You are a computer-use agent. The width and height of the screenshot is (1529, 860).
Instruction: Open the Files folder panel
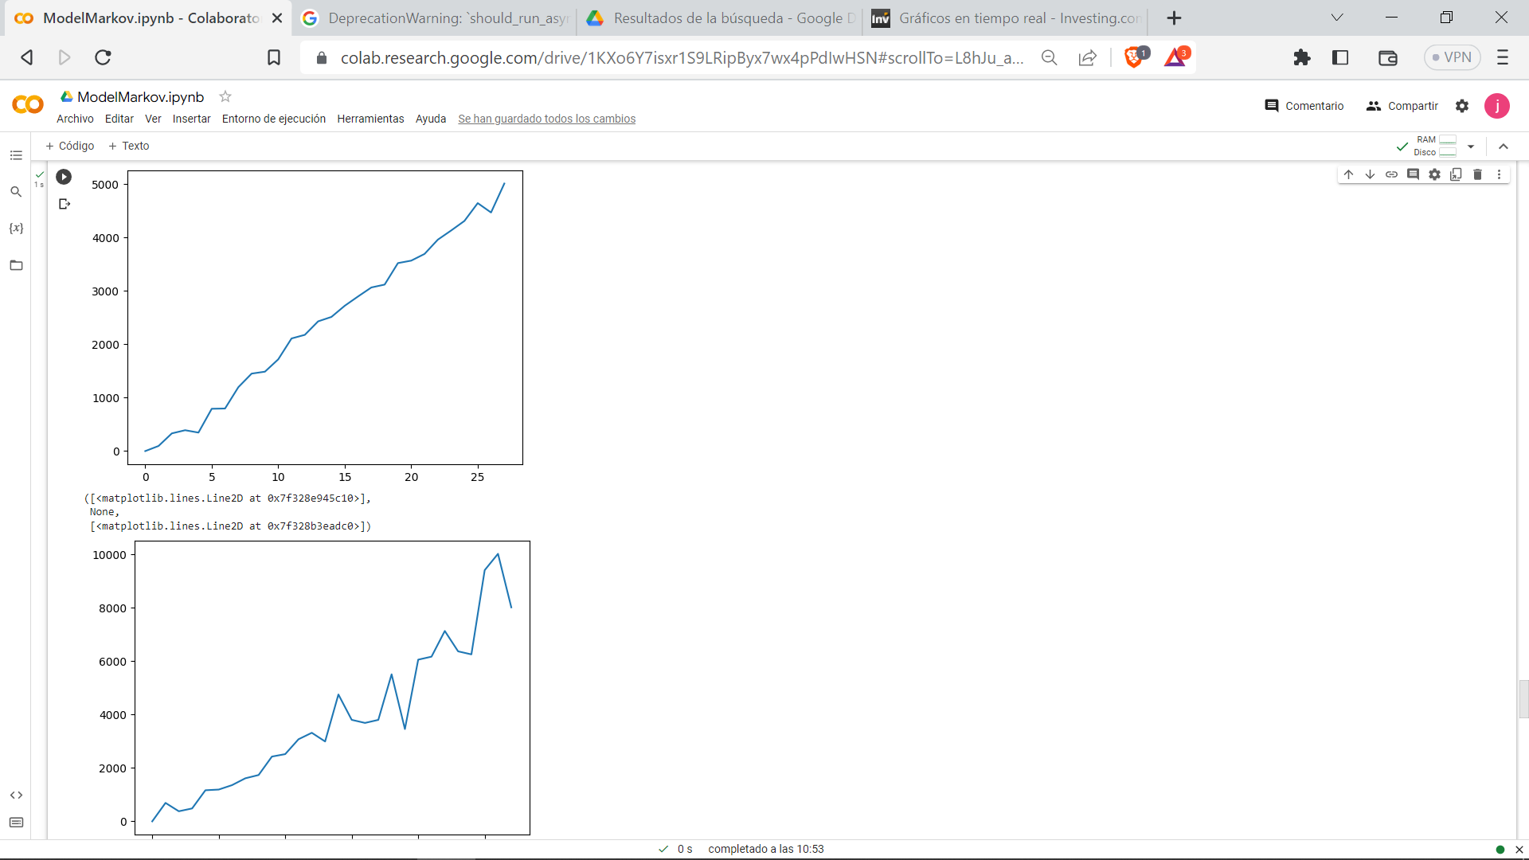coord(16,265)
